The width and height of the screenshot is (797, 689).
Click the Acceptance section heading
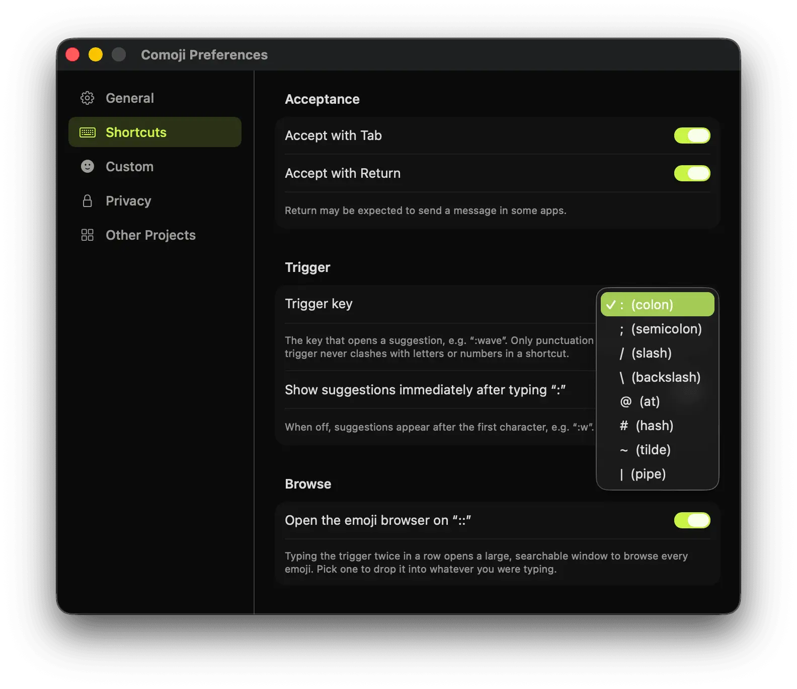[x=322, y=99]
